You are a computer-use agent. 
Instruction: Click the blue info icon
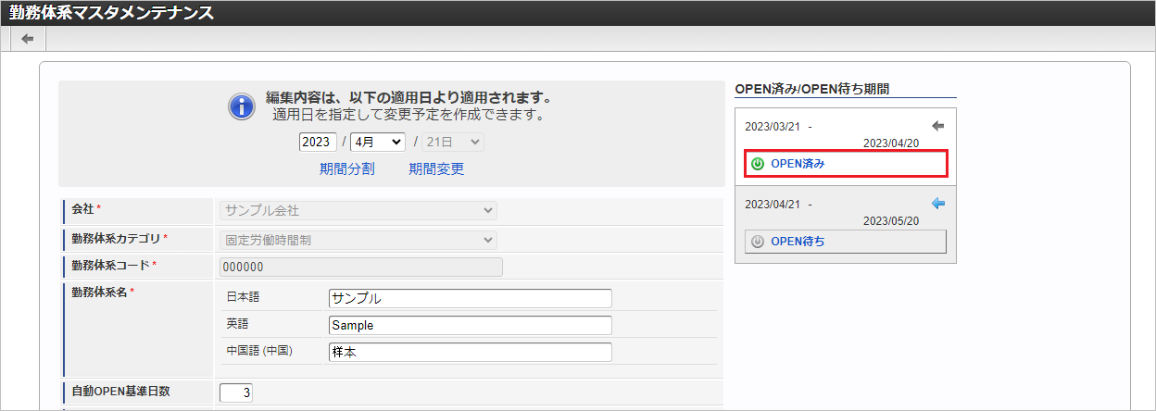pyautogui.click(x=242, y=106)
